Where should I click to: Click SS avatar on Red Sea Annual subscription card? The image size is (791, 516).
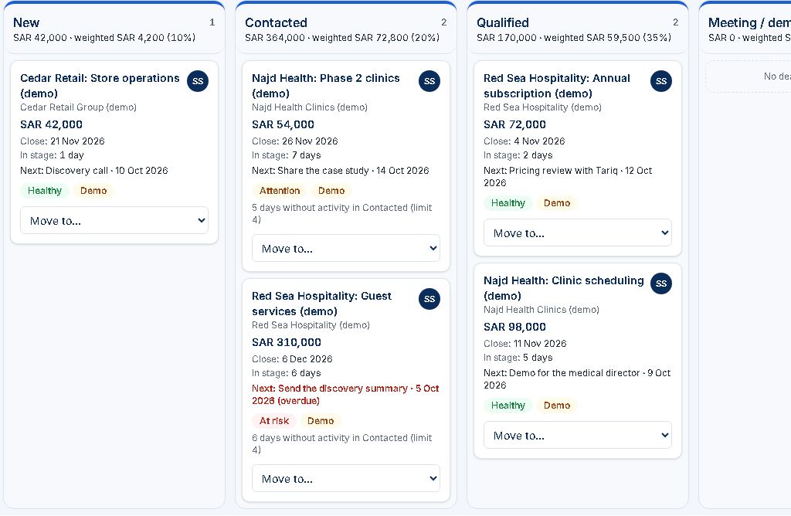[661, 81]
